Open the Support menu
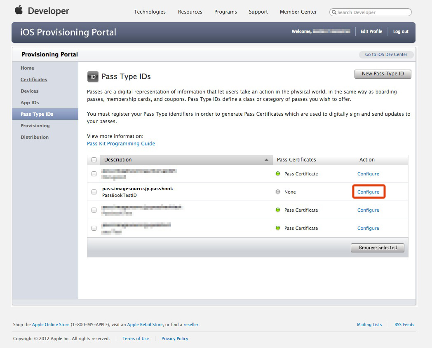432x348 pixels. coord(258,12)
